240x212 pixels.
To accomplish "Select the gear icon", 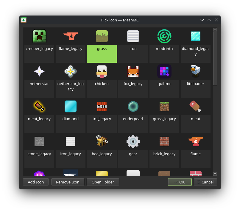I will pos(133,142).
